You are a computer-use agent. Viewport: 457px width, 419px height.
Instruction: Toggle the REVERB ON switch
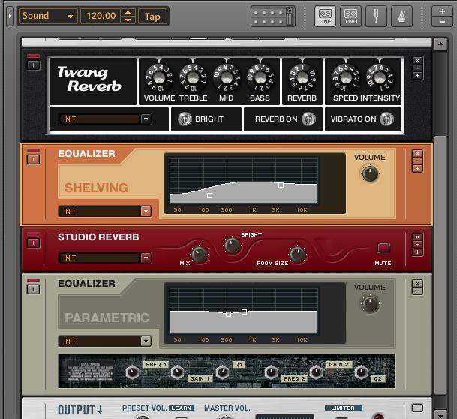coord(308,119)
